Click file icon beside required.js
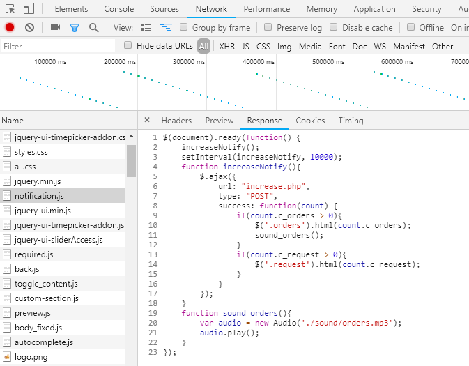This screenshot has width=469, height=366. pyautogui.click(x=7, y=254)
